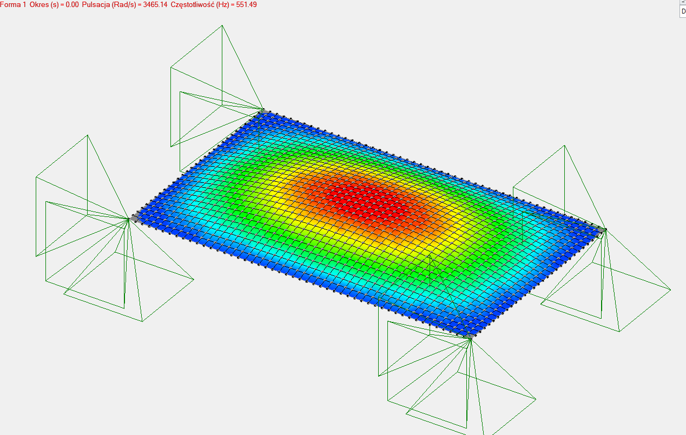Click the 'Częstotliwość (Hz) = 551.49' value
The image size is (686, 435).
click(214, 4)
